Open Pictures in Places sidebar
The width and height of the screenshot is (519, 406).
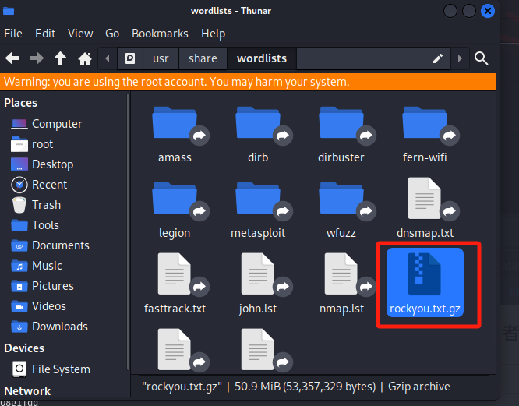pyautogui.click(x=42, y=286)
